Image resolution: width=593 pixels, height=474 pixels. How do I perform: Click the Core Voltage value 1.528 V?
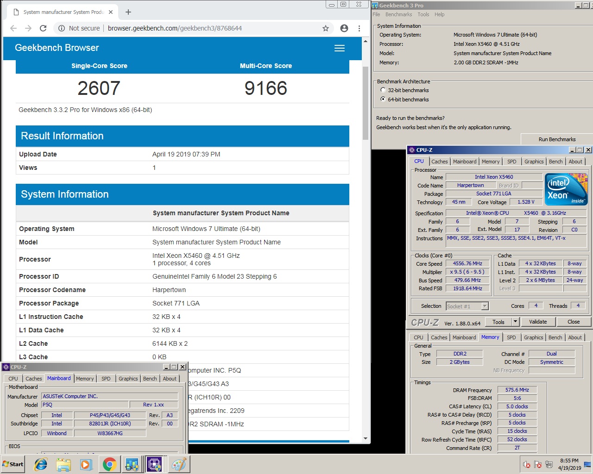pyautogui.click(x=526, y=202)
